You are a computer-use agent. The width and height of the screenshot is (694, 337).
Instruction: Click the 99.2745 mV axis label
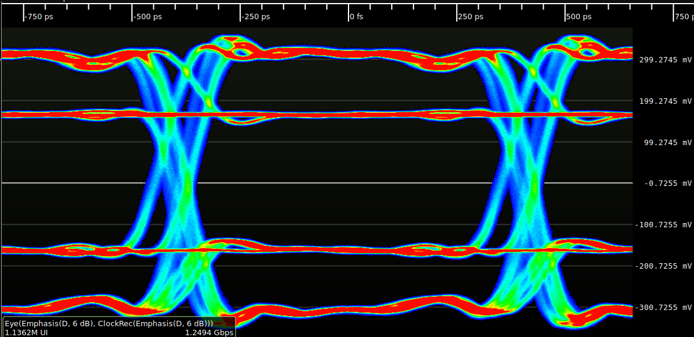(667, 143)
